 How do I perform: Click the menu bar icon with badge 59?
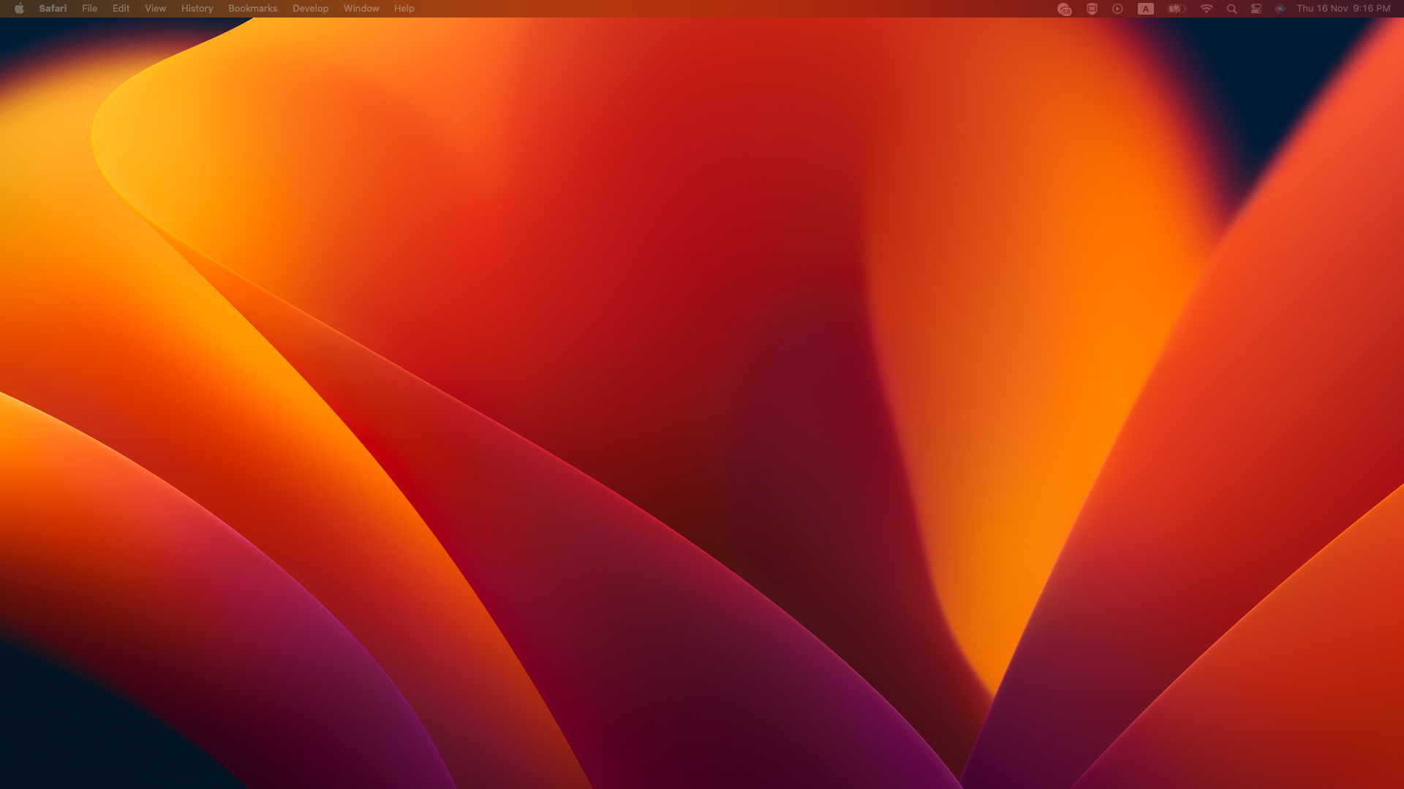click(1064, 9)
